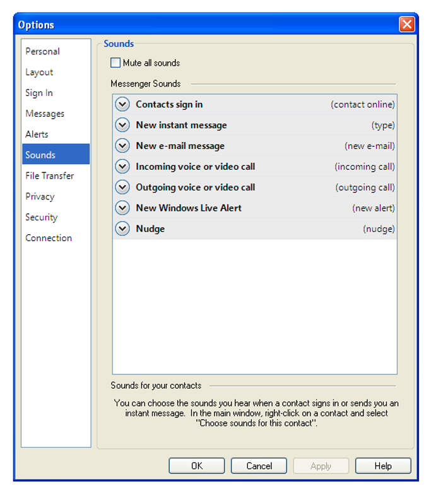This screenshot has height=493, width=429.
Task: Click the (new e-mail) sound label
Action: 370,146
